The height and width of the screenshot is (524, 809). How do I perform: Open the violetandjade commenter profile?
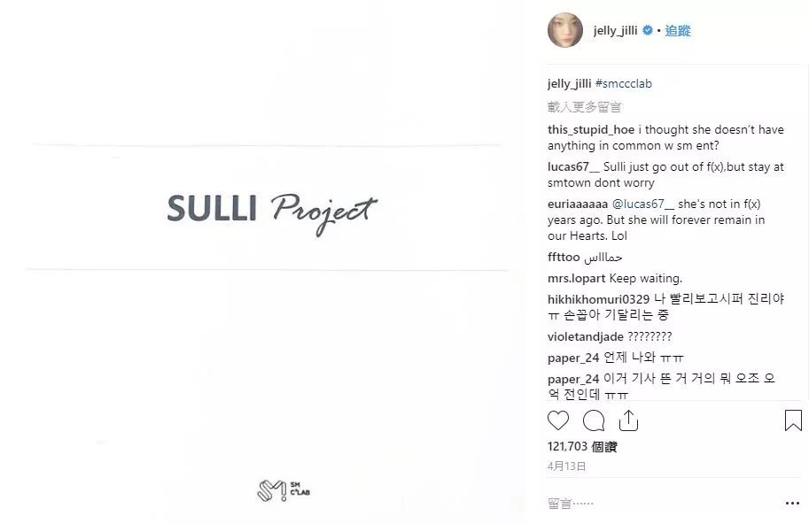586,336
